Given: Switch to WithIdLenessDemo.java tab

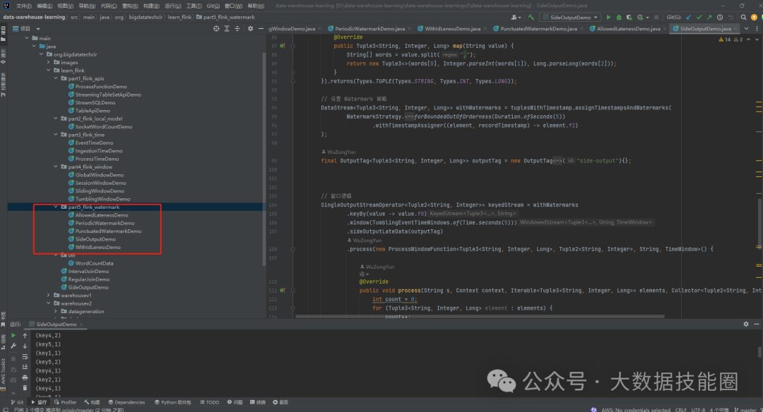Looking at the screenshot, I should [452, 29].
